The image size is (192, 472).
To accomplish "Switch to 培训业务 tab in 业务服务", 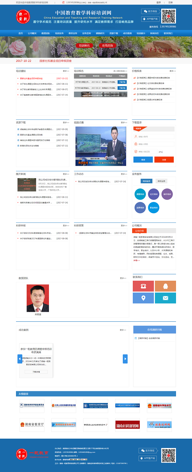I will (x=146, y=181).
